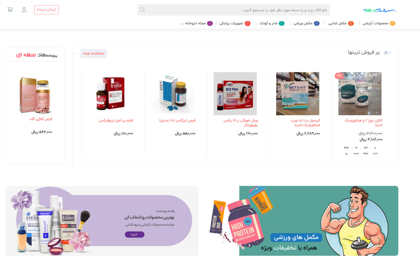
Task: Click red icon beside تجهیزات پزشکی
Action: [247, 23]
